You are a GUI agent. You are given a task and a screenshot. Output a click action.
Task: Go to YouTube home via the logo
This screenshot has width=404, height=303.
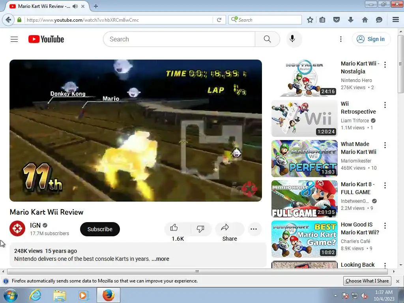46,39
